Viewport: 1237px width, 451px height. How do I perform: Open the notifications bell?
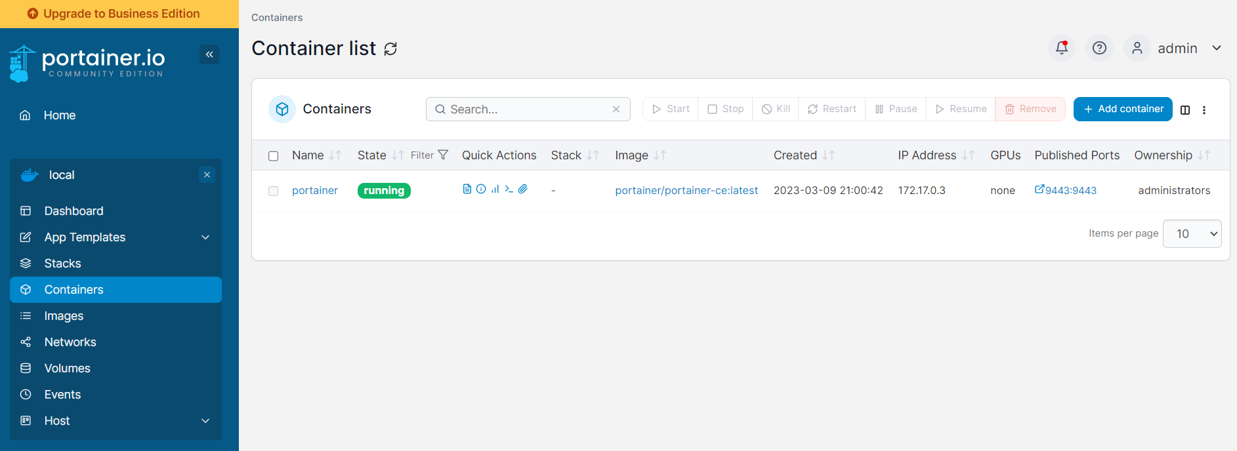[x=1062, y=48]
